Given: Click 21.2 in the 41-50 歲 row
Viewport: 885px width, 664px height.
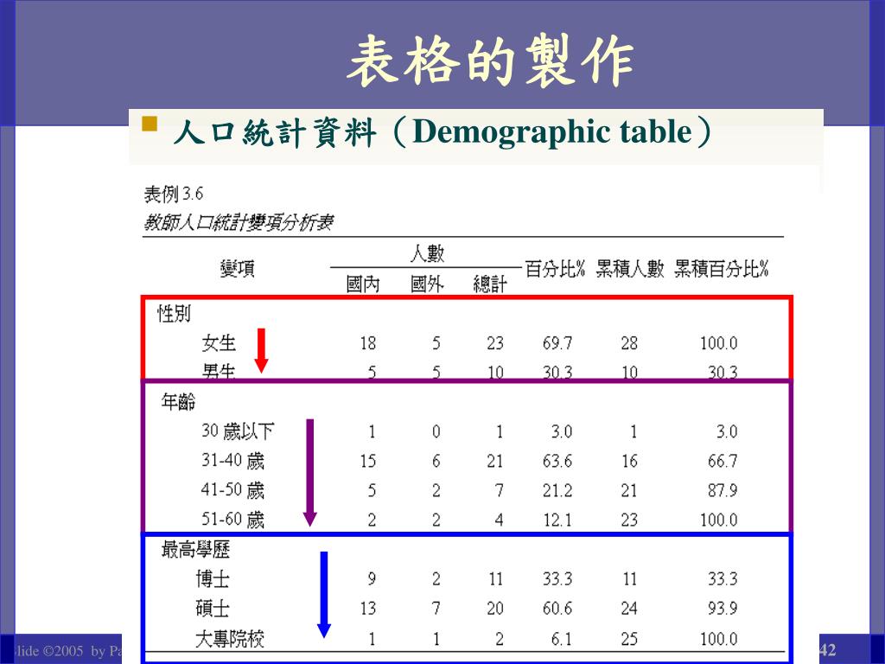Looking at the screenshot, I should 557,491.
